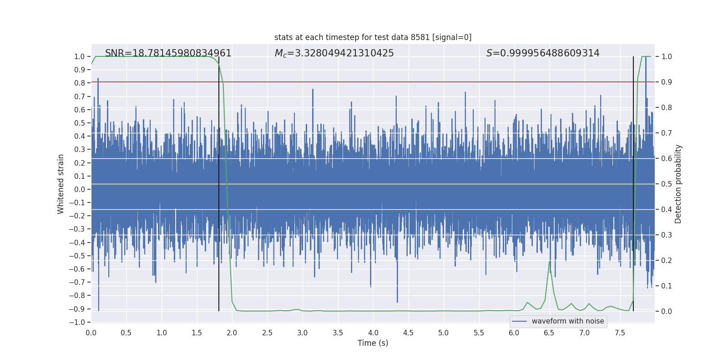This screenshot has width=728, height=364.
Task: Click the green curve's peak near 6.5 seconds
Action: tap(550, 262)
